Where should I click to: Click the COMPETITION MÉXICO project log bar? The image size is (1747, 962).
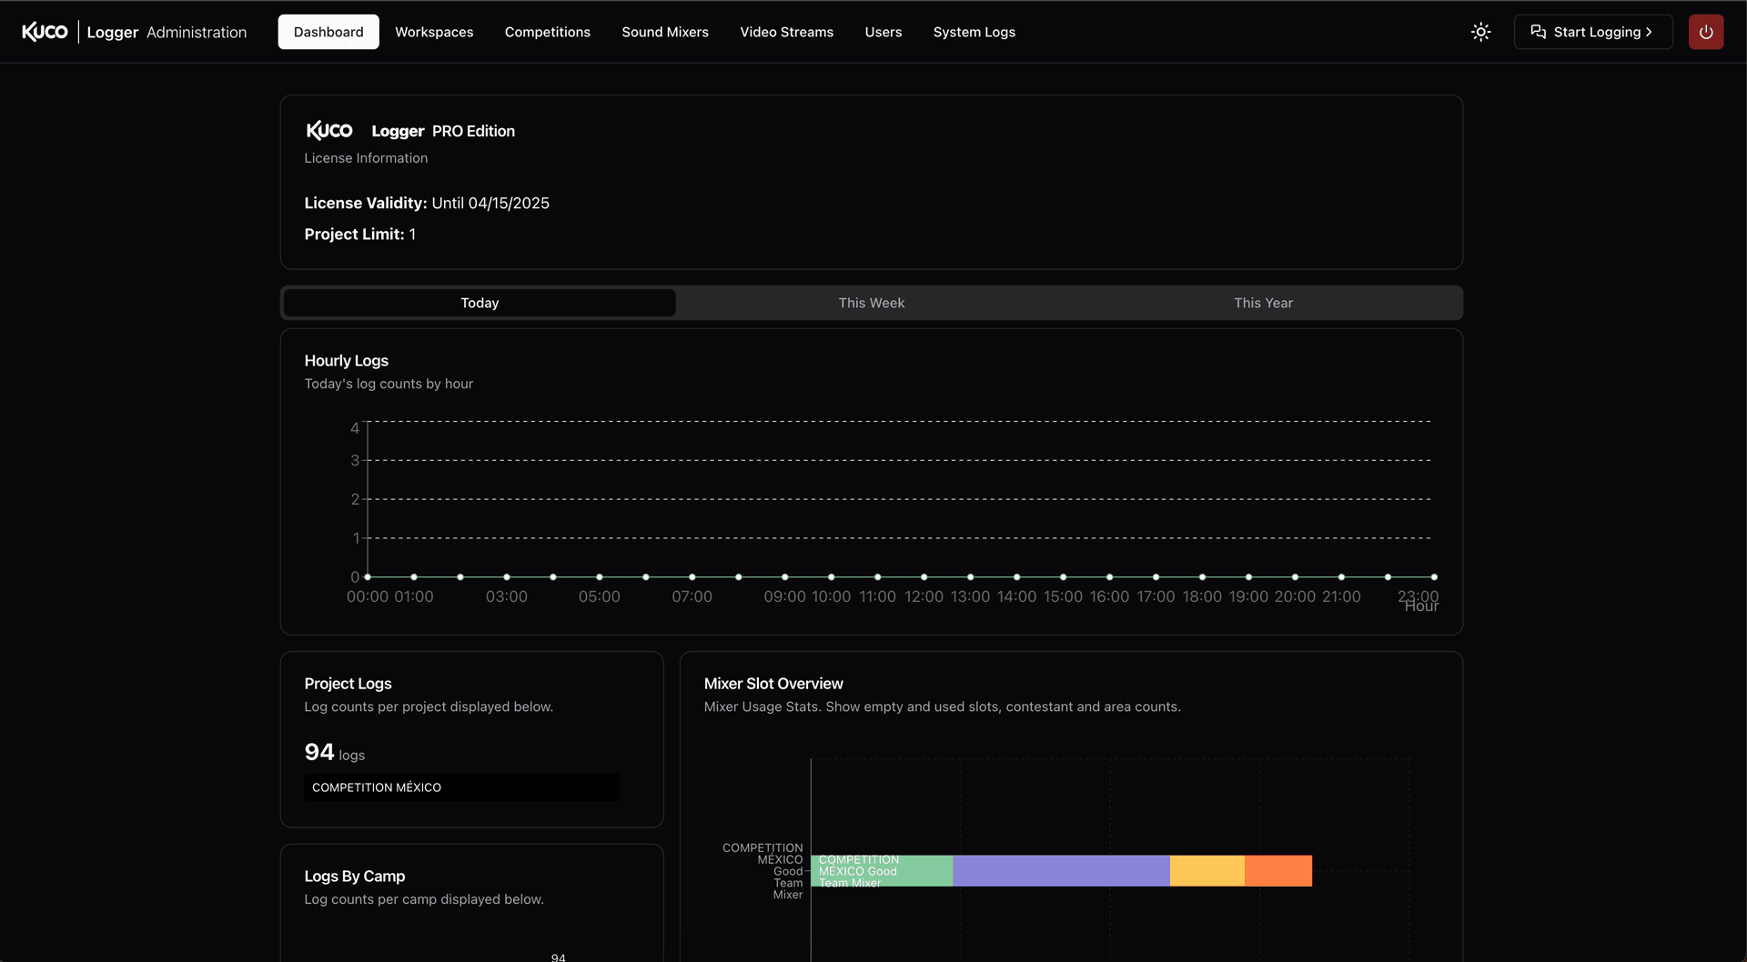(x=461, y=787)
